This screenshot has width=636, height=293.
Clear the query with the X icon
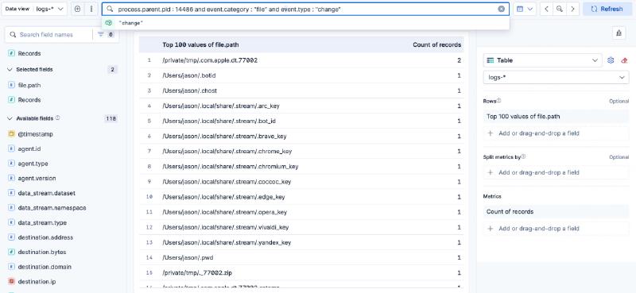[502, 9]
